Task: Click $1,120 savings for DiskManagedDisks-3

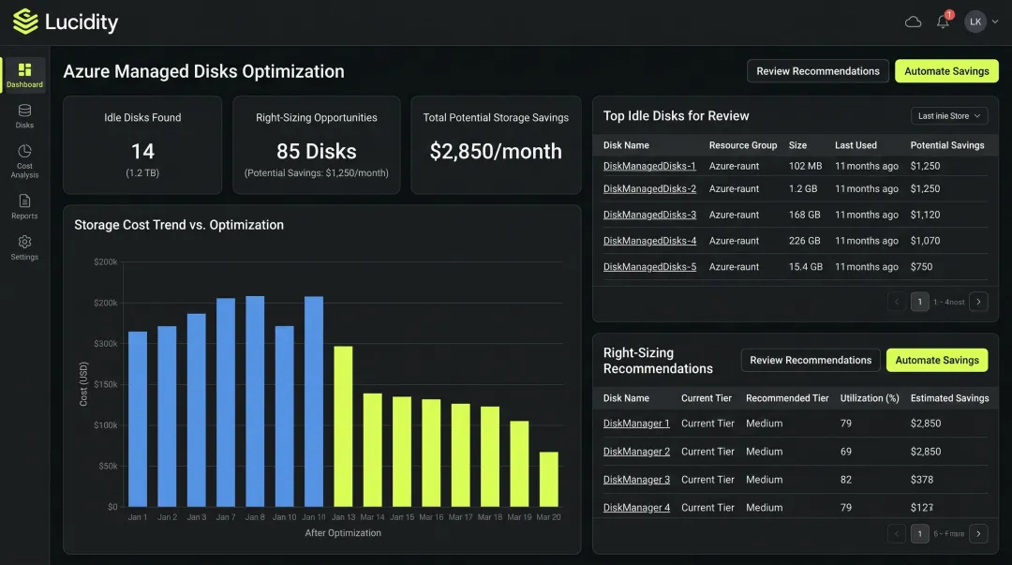Action: coord(925,215)
